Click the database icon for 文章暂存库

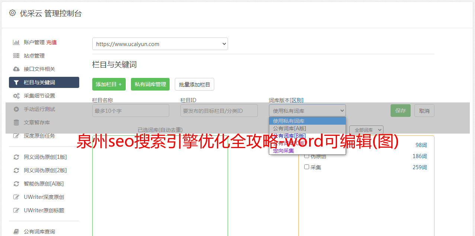[16, 122]
